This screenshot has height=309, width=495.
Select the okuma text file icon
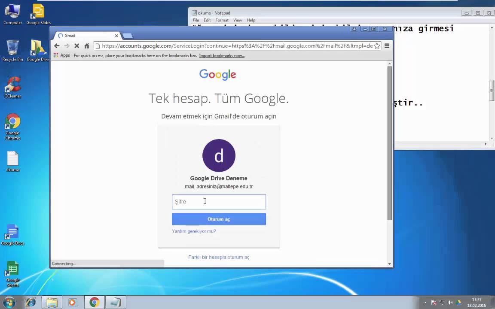pos(12,161)
